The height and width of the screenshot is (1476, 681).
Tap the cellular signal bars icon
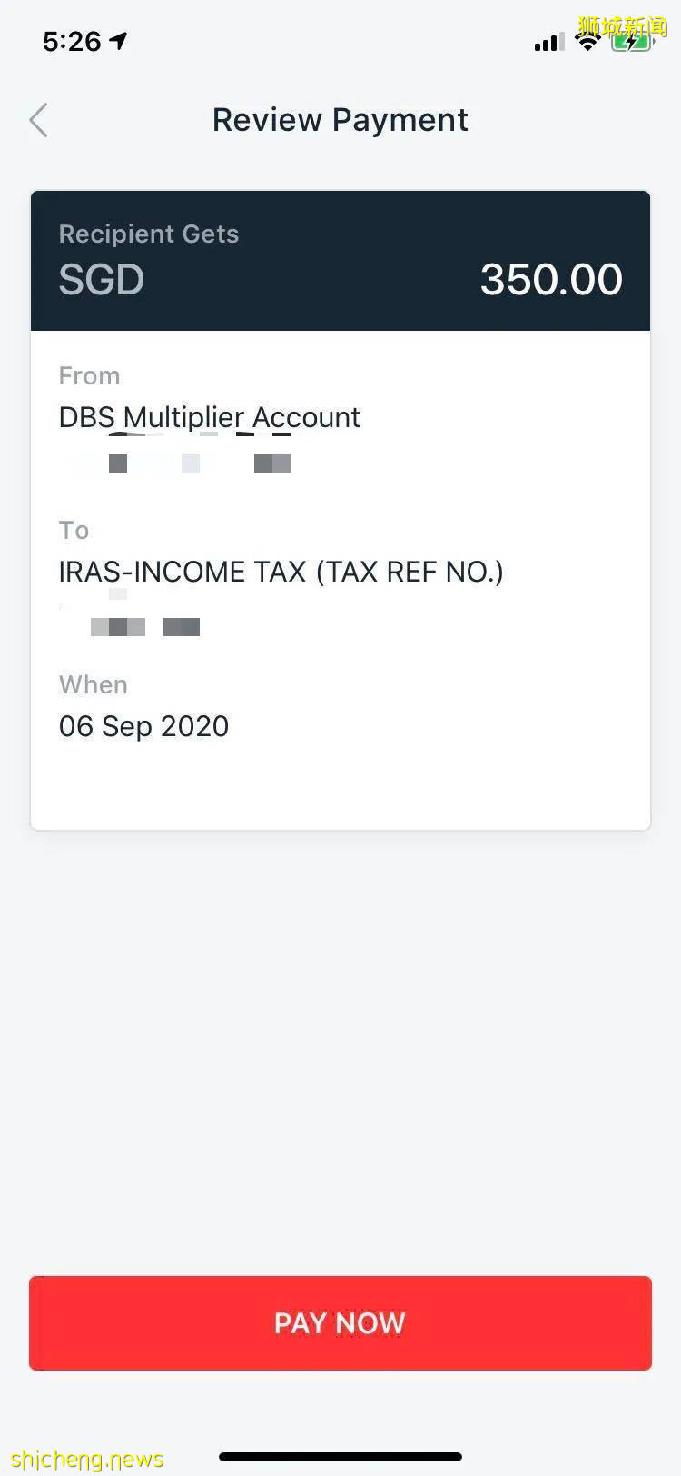[548, 42]
